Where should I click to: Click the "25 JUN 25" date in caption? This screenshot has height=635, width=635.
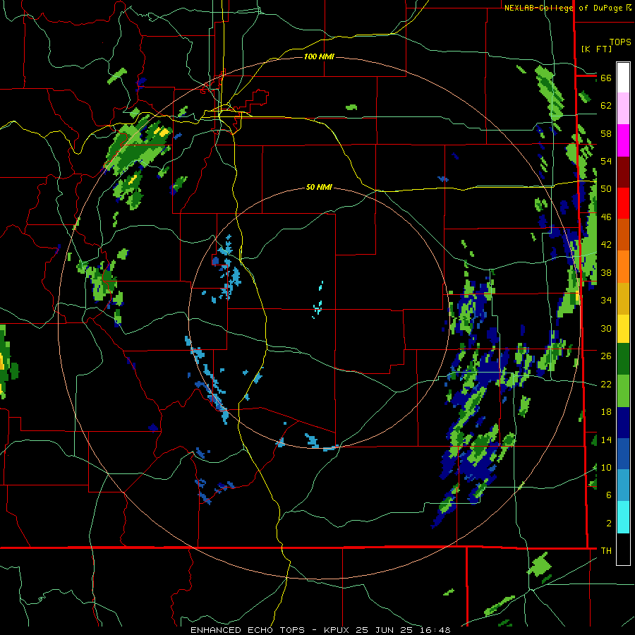tap(385, 630)
